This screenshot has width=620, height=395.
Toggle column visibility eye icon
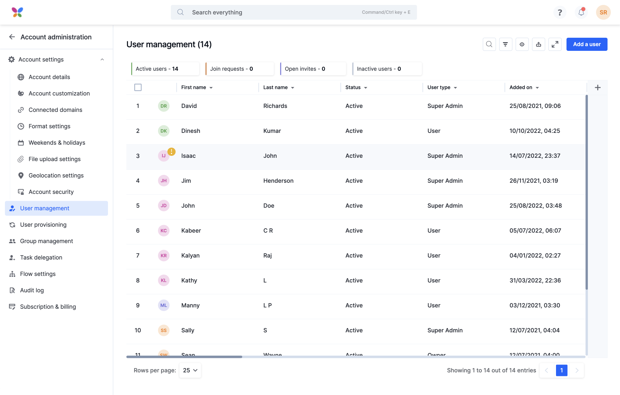click(x=522, y=44)
